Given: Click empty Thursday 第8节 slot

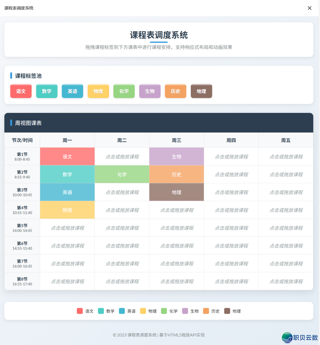Looking at the screenshot, I should [x=231, y=281].
